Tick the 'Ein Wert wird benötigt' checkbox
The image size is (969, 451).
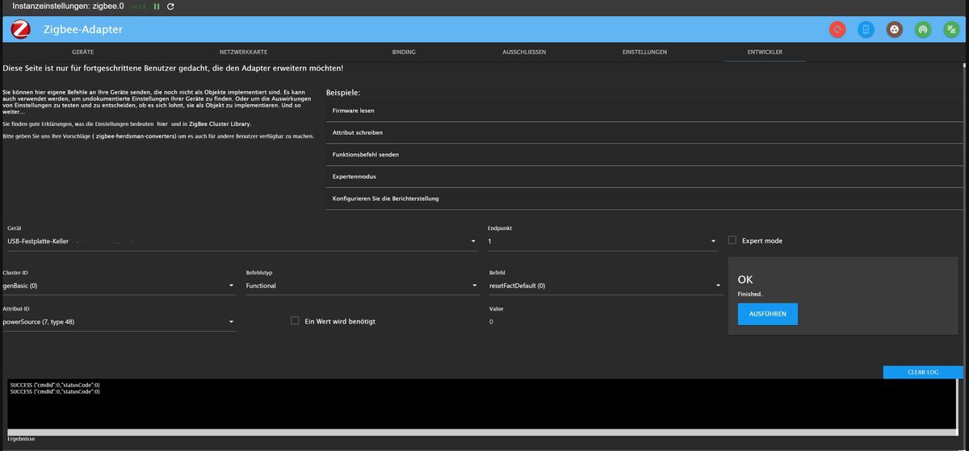pos(296,321)
